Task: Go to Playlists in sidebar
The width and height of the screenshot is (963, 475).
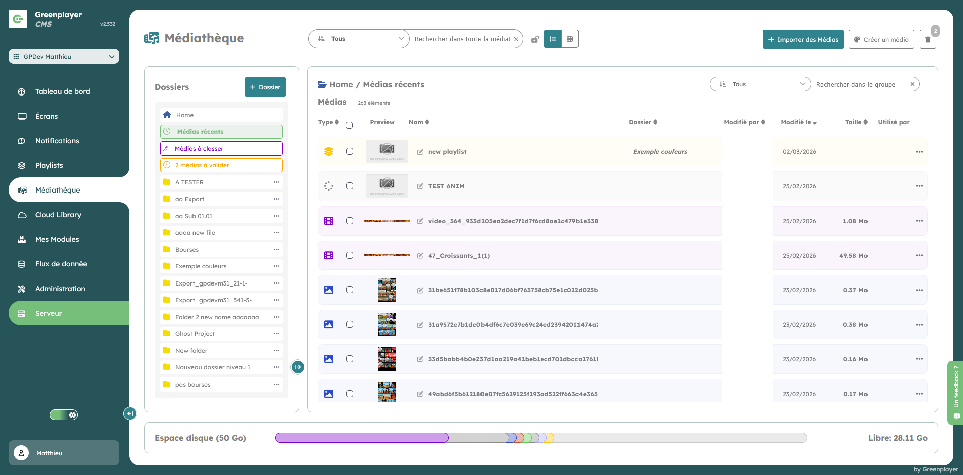Action: [49, 165]
